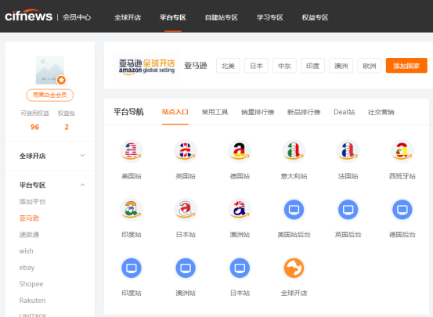433x317 pixels.
Task: Open 添加平台 in the sidebar
Action: pyautogui.click(x=32, y=202)
